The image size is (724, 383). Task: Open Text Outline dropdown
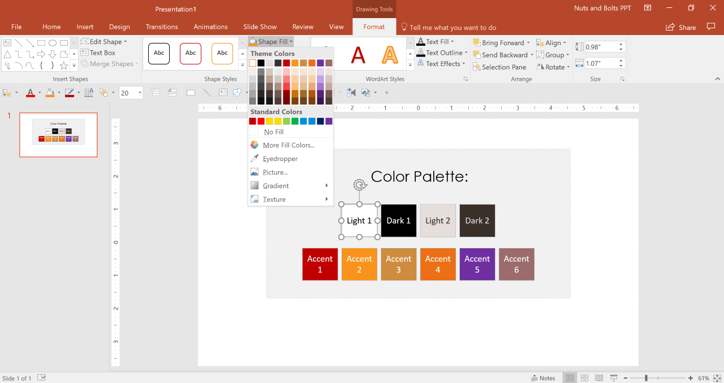click(442, 53)
